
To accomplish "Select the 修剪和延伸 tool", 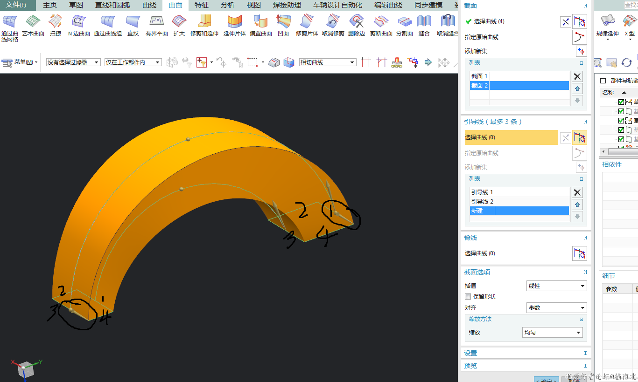I will [x=204, y=26].
